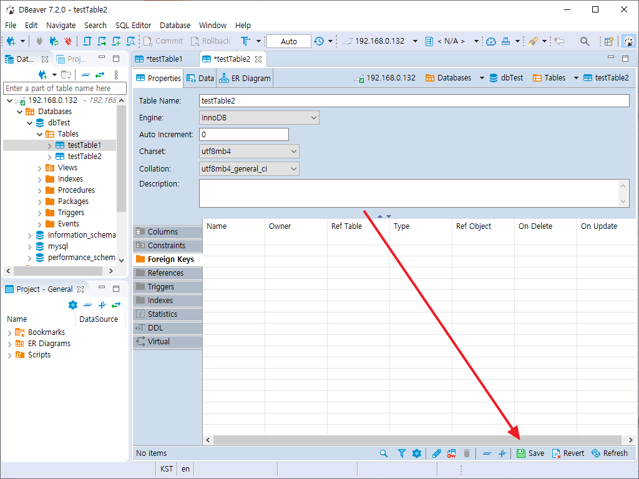Screen dimensions: 639x479
Task: Click the plus expand icon in bottom bar
Action: (x=502, y=453)
